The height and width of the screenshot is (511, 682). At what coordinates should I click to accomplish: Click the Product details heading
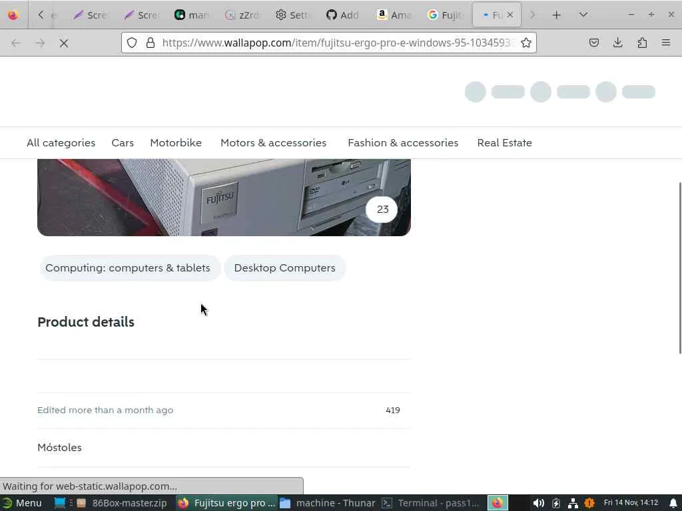(x=86, y=322)
